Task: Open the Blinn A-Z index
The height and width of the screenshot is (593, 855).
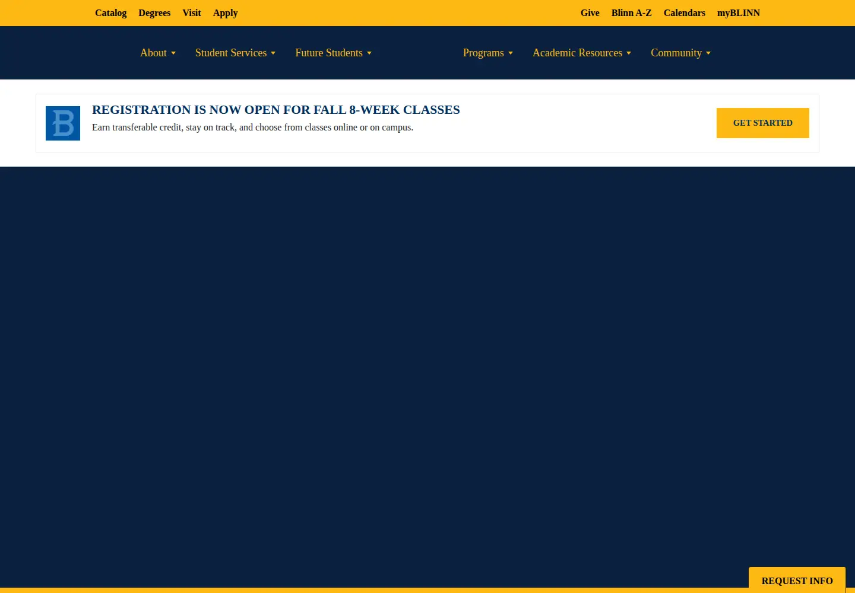Action: coord(631,13)
